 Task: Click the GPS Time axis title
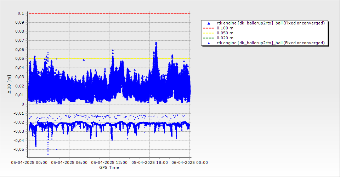pos(109,167)
